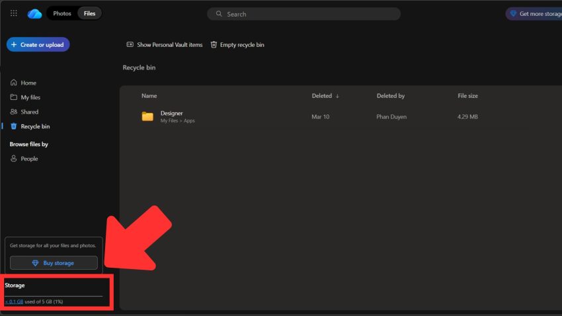Click the trash icon beside Empty recycle bin

pyautogui.click(x=214, y=44)
